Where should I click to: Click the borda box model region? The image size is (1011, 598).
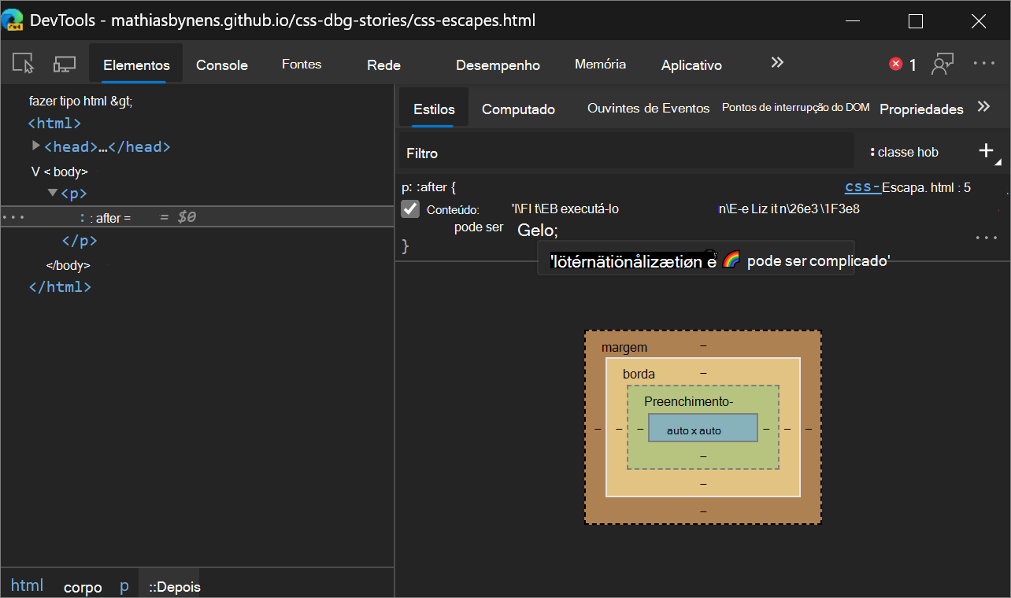pos(639,375)
